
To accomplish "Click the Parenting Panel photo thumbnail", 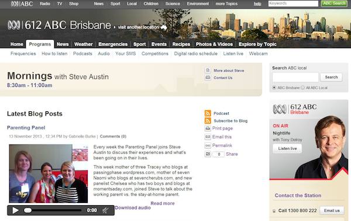I will coord(49,173).
